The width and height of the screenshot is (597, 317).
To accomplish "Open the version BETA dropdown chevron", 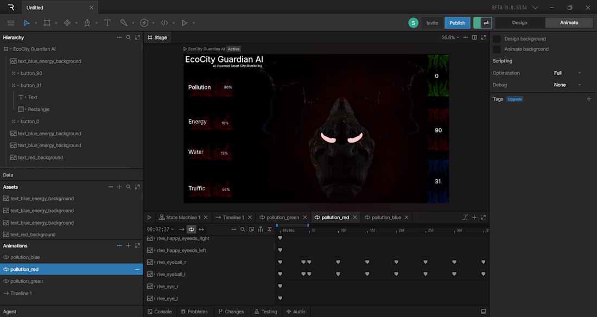I will [x=535, y=8].
